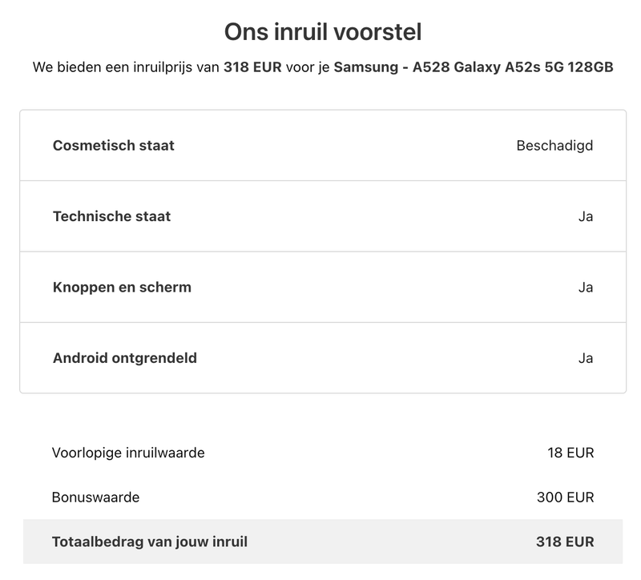This screenshot has width=641, height=580.
Task: Click the "Ja" value for Technische staat
Action: (586, 216)
